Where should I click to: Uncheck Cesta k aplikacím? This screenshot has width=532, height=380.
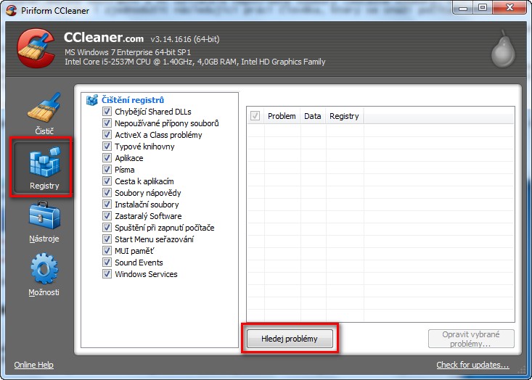coord(107,181)
